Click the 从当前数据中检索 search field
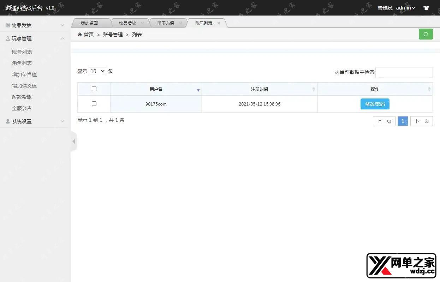 click(x=404, y=72)
